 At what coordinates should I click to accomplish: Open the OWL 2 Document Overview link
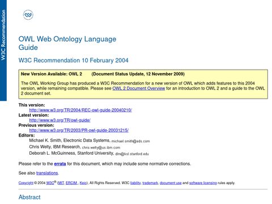click(139, 88)
